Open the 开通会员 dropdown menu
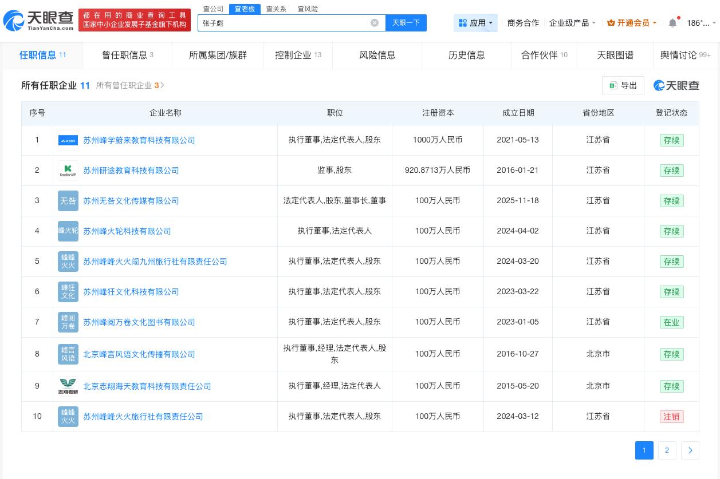This screenshot has width=720, height=479. [631, 23]
